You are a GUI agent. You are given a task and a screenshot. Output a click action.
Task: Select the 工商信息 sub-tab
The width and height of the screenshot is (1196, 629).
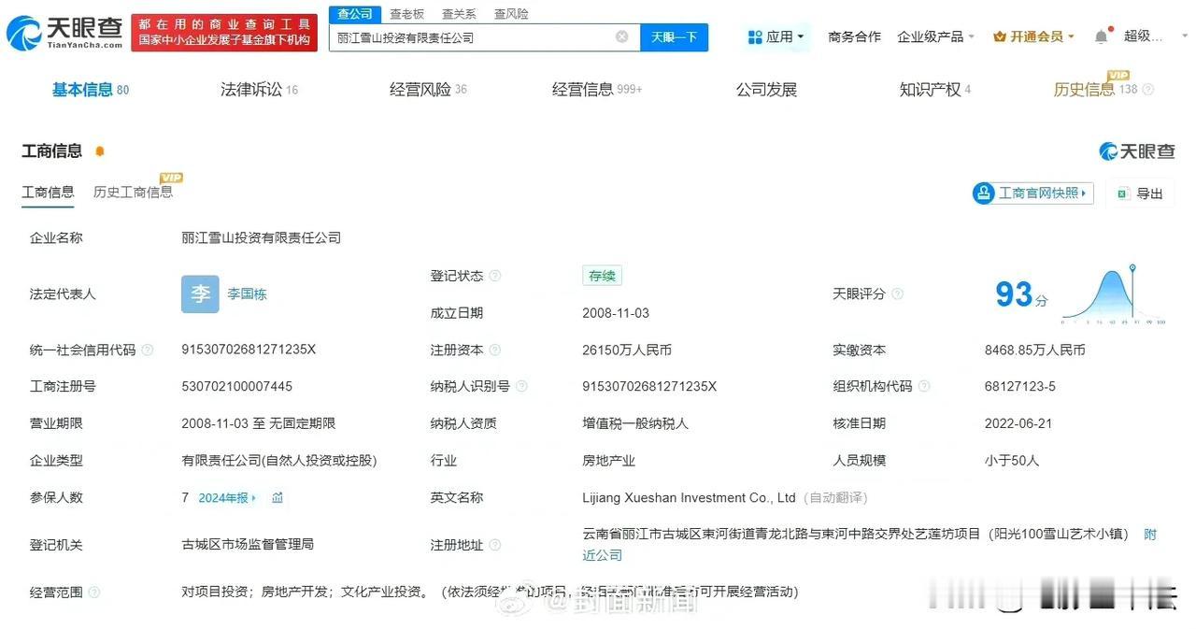(48, 192)
